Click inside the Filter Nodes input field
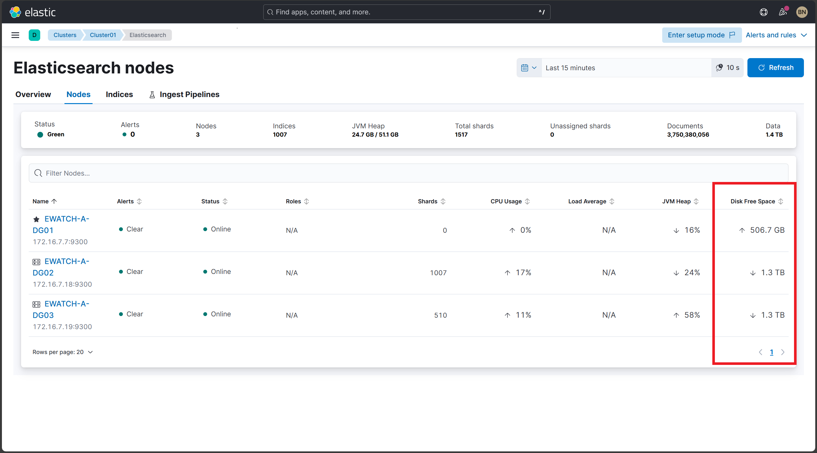This screenshot has height=453, width=817. click(223, 173)
